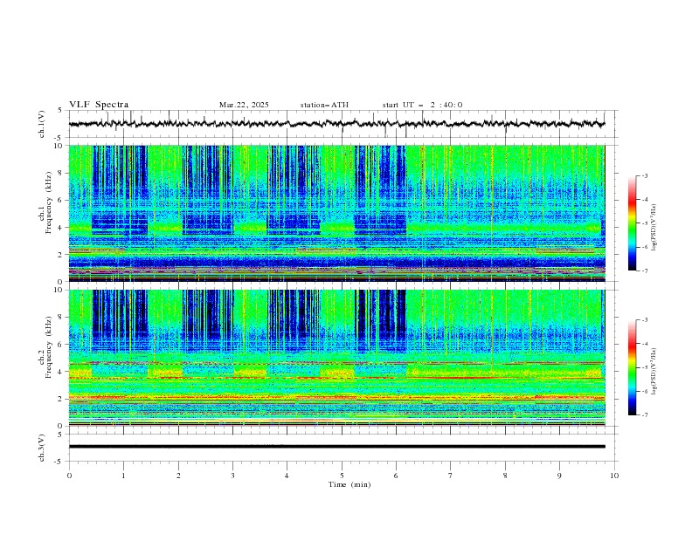Click the '-7' label on ch.2 color bar
The image size is (692, 534).
pos(644,414)
